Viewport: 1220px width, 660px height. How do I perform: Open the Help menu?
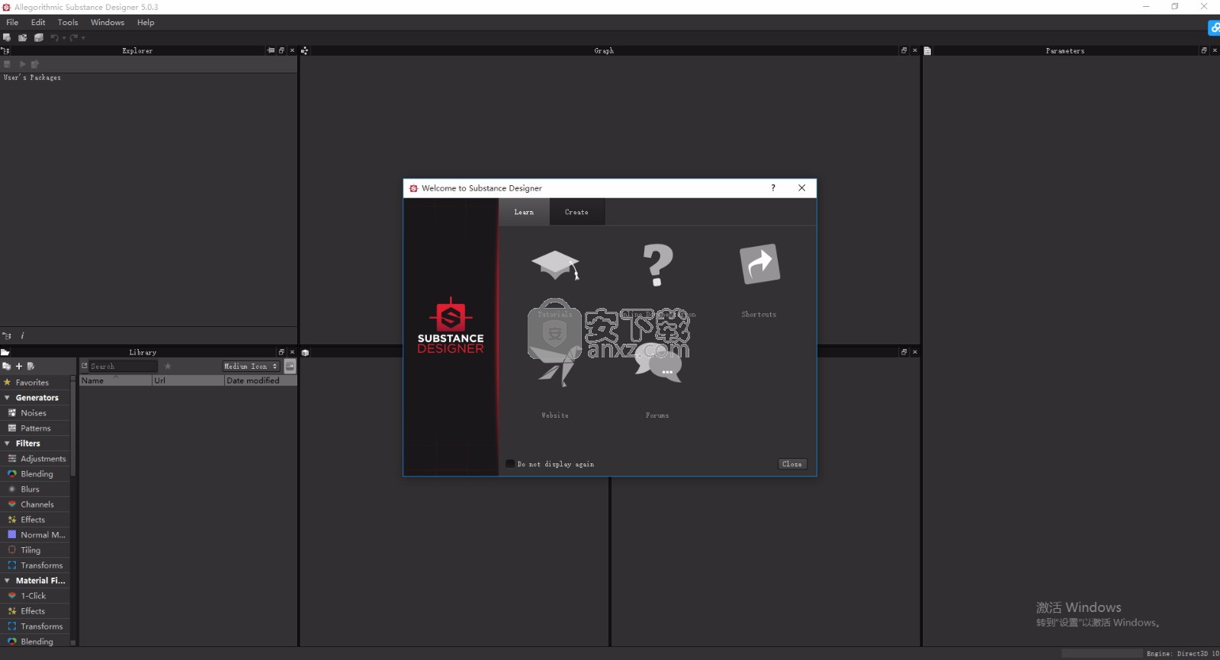[x=146, y=22]
